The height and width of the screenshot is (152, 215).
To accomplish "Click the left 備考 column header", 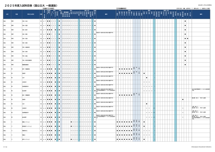I will (106, 14).
